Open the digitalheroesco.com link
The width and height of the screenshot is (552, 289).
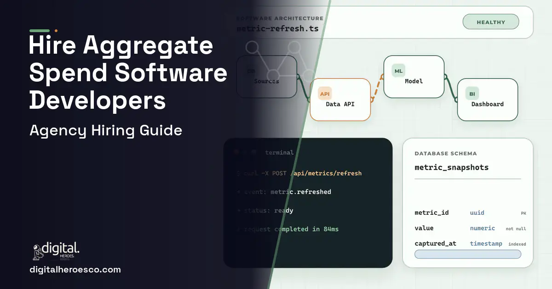pyautogui.click(x=75, y=270)
